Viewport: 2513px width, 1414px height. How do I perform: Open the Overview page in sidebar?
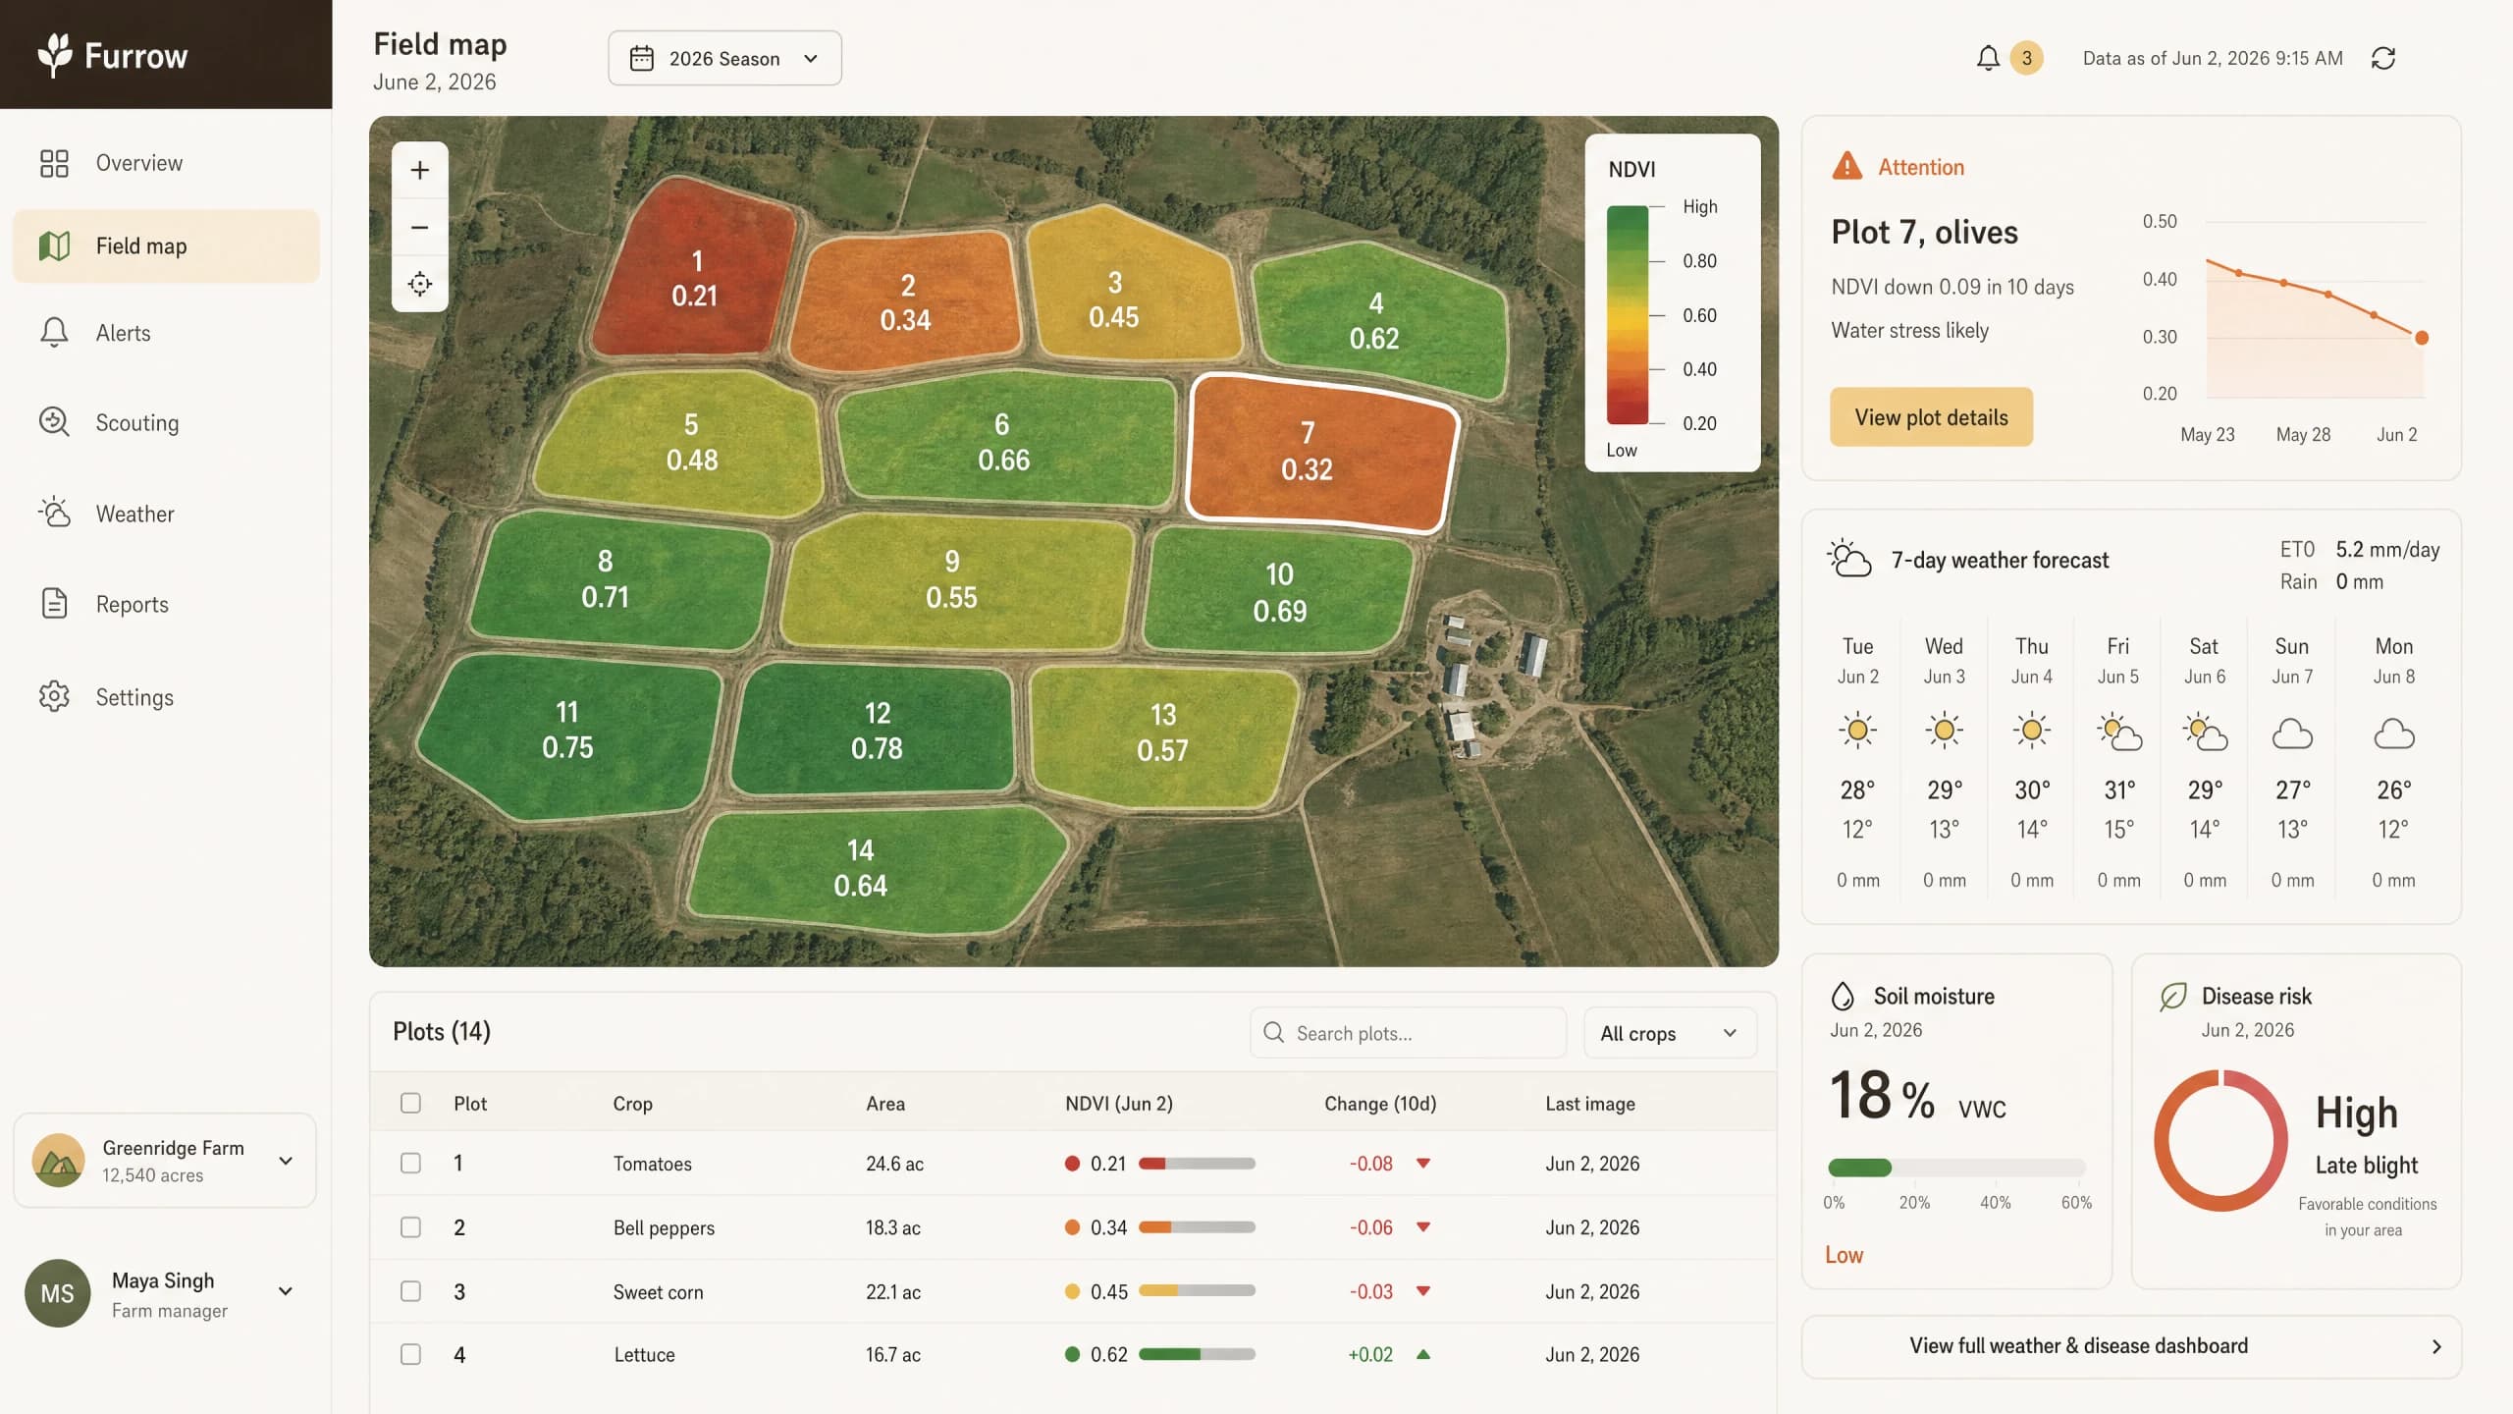coord(166,163)
